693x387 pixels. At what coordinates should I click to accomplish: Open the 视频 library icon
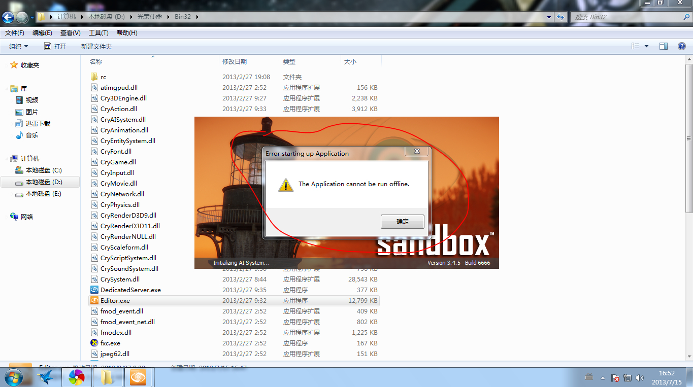coord(19,100)
